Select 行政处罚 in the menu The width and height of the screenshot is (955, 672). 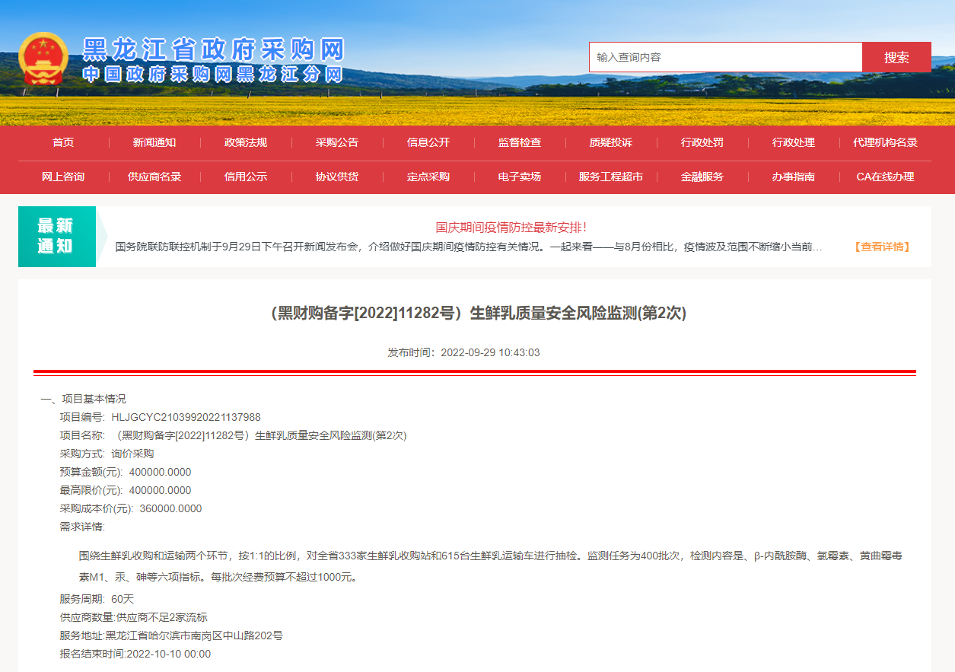point(702,143)
